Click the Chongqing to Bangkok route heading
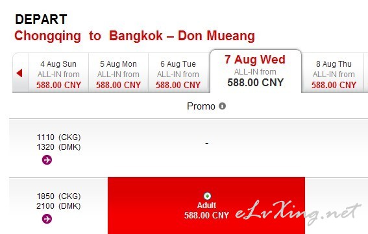 pos(134,36)
